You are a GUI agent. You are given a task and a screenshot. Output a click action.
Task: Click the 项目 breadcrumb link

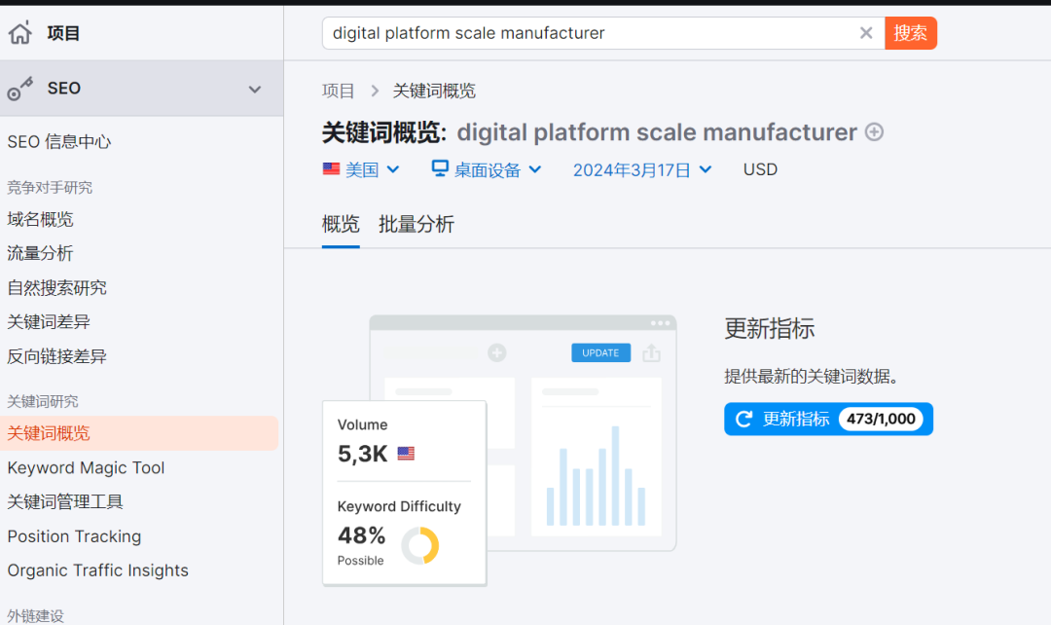point(338,90)
